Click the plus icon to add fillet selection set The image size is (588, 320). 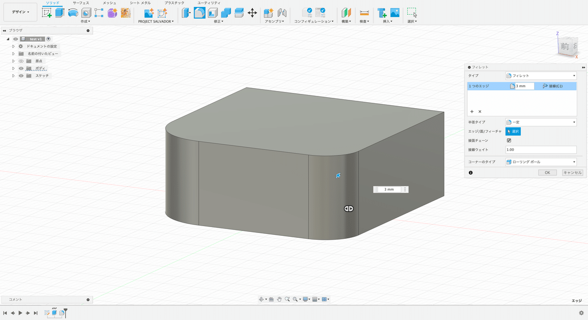pyautogui.click(x=472, y=112)
